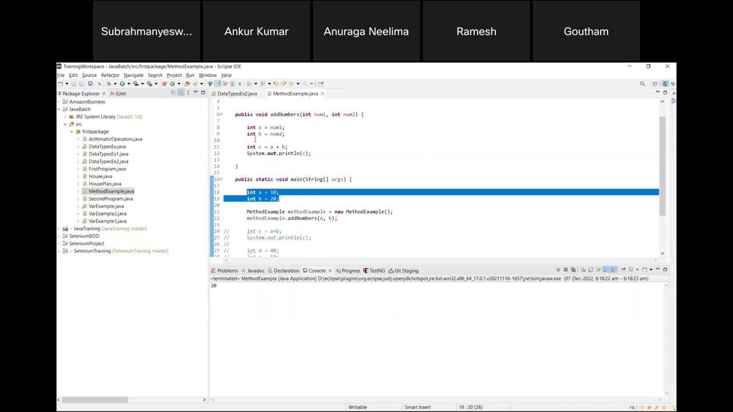Click the New Java Package toolbar icon
Screen dimensions: 733x412
point(164,84)
